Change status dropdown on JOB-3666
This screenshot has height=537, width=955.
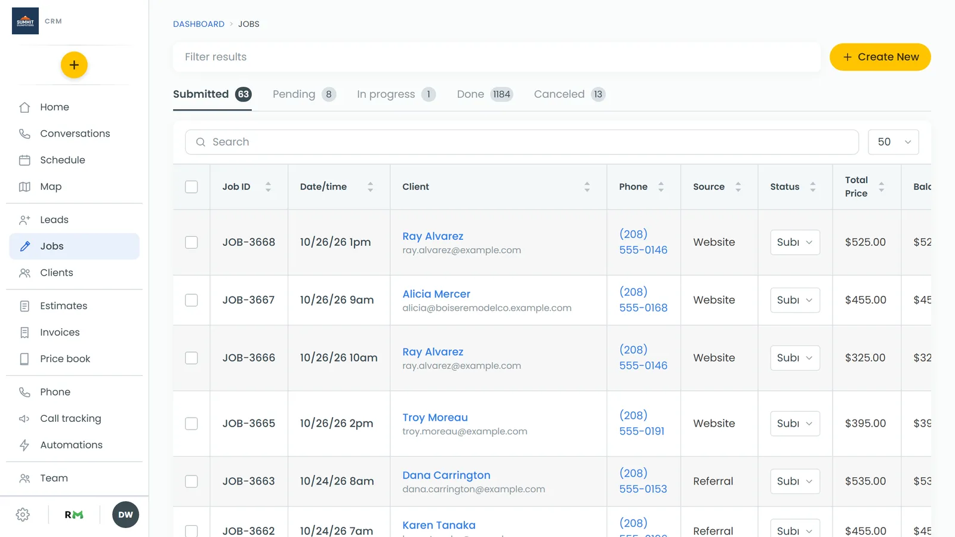tap(795, 358)
